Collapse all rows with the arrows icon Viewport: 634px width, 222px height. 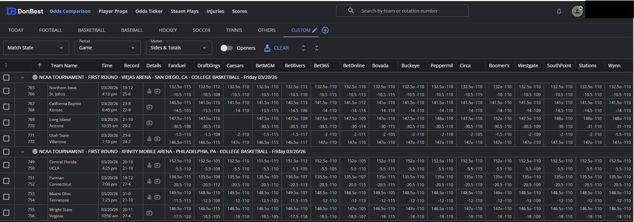click(316, 48)
